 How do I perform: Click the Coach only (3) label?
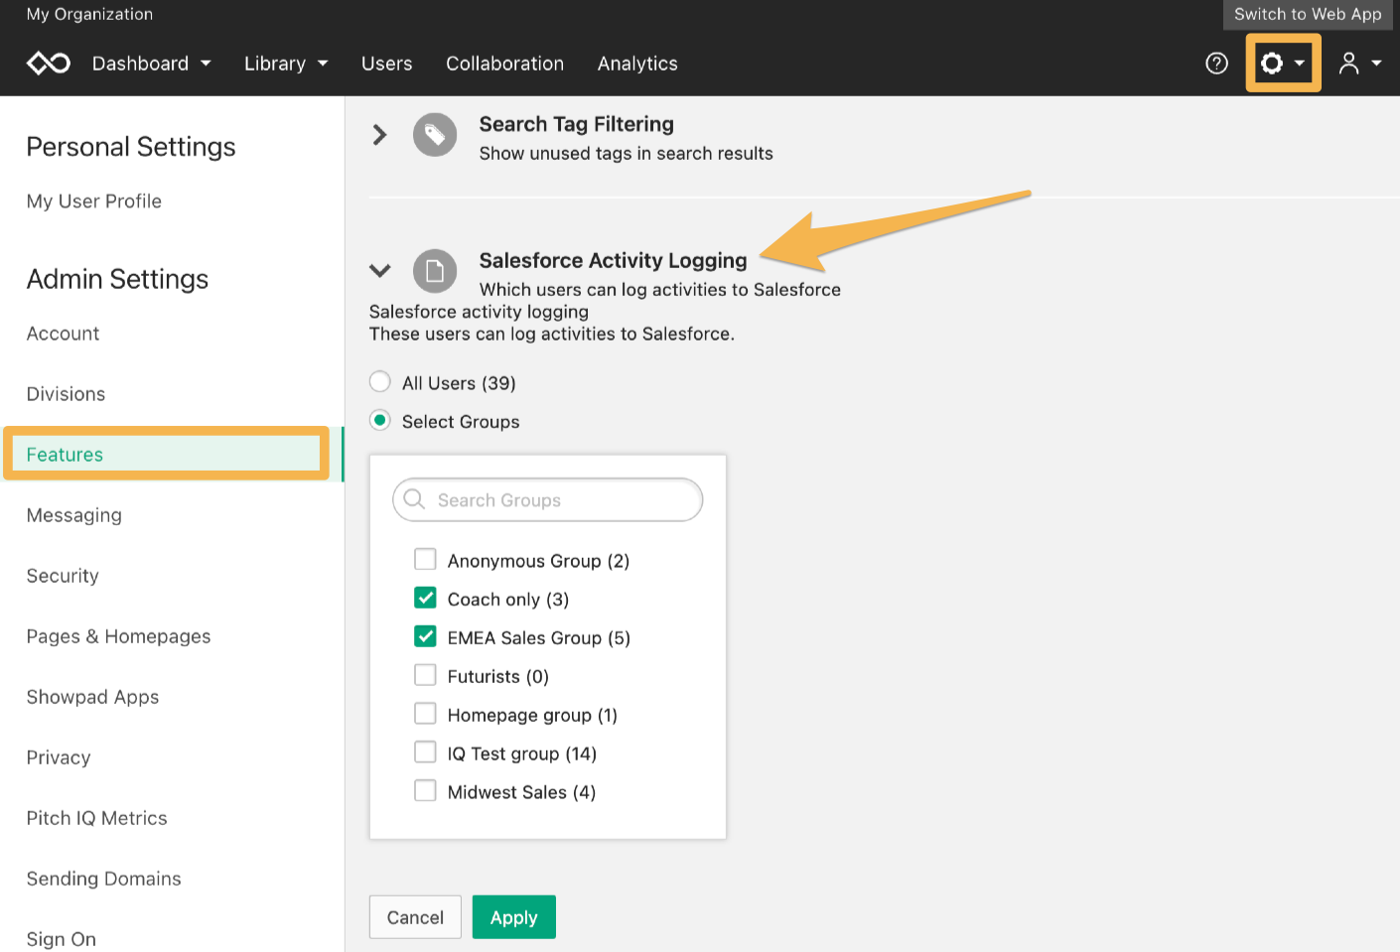(508, 600)
